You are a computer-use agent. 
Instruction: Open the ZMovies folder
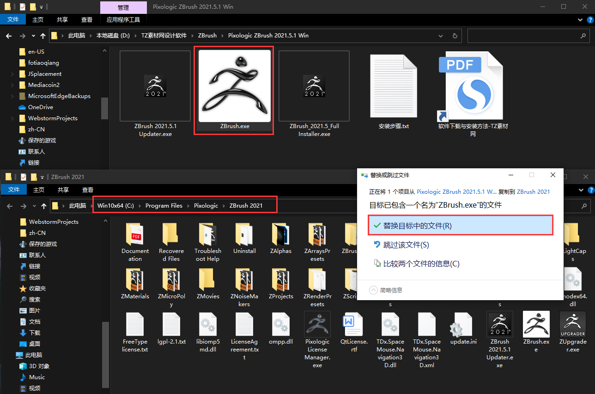(x=208, y=283)
